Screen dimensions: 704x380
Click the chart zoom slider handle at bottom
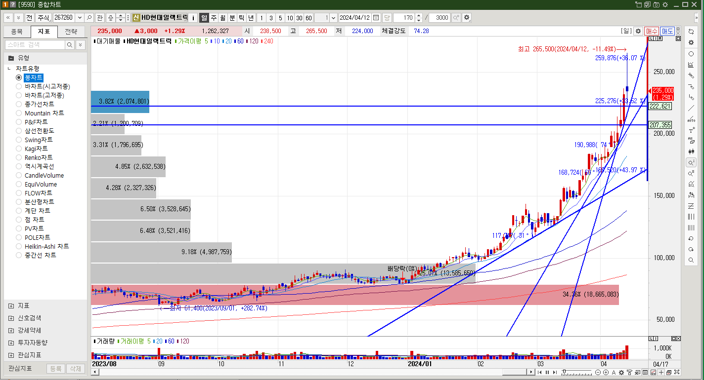coord(564,371)
